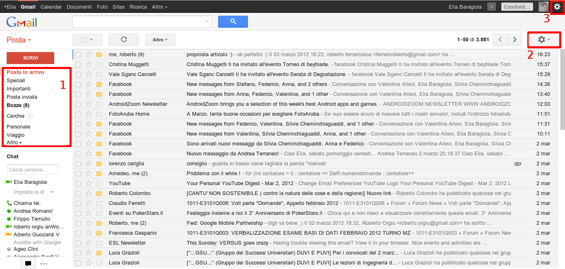Click the Condividi share button
565x269 pixels.
pyautogui.click(x=517, y=7)
